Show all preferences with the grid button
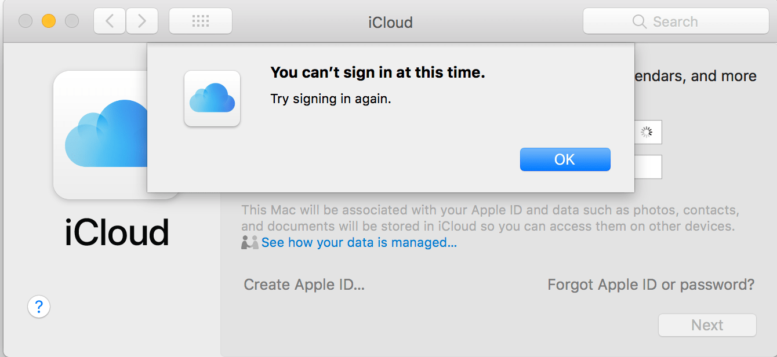 tap(200, 21)
